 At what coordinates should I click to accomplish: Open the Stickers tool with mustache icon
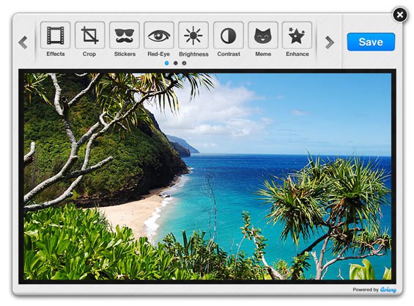pyautogui.click(x=125, y=35)
